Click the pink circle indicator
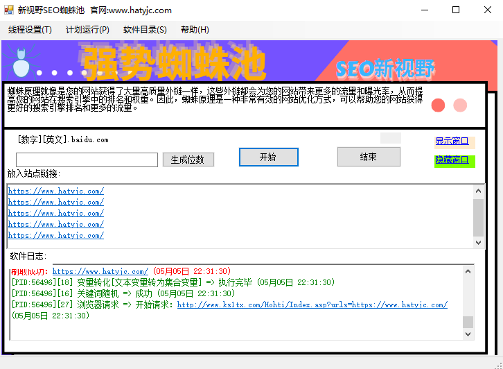Image resolution: width=503 pixels, height=369 pixels. click(x=460, y=105)
